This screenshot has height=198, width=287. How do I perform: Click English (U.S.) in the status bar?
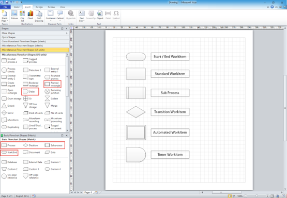(22, 196)
